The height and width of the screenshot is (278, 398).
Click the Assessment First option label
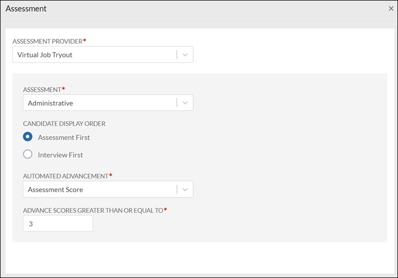tap(64, 137)
